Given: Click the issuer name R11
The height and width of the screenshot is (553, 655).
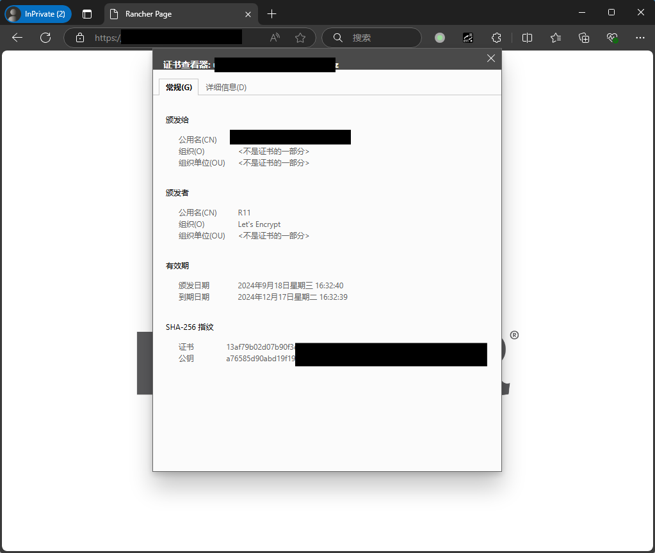Looking at the screenshot, I should point(245,213).
